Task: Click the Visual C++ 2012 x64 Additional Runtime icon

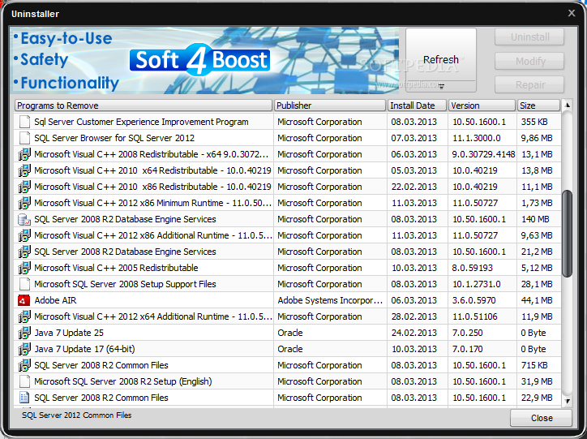Action: click(24, 316)
